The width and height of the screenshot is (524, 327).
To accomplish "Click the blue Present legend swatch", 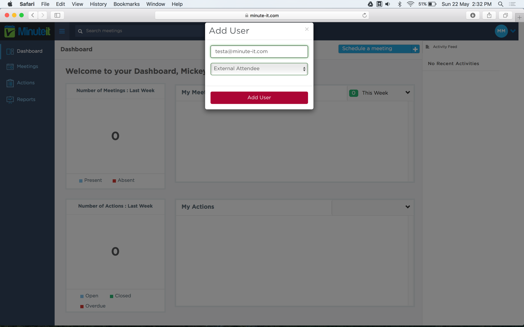I will point(81,181).
